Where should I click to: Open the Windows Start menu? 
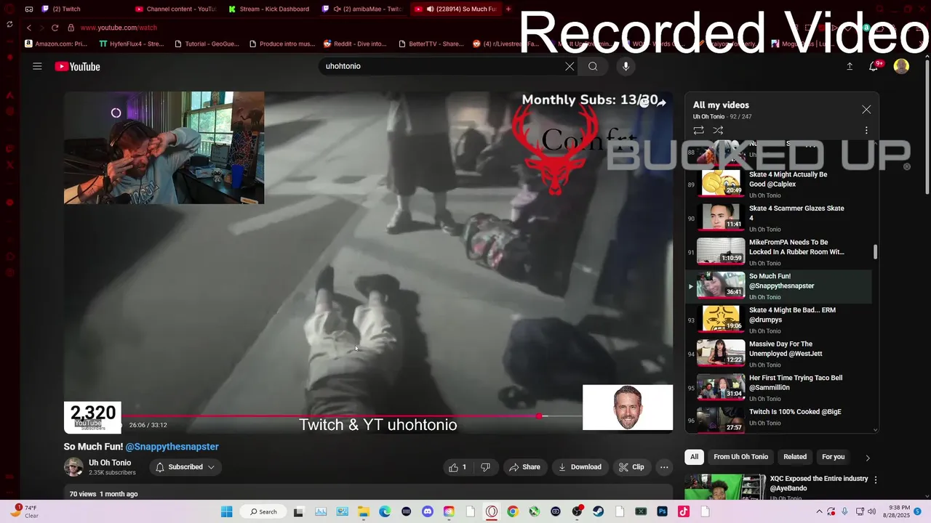coord(226,511)
